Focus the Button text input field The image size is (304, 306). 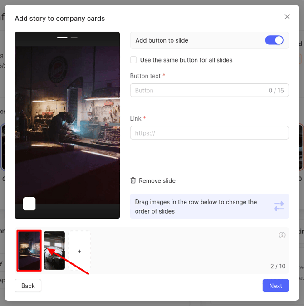(x=200, y=90)
